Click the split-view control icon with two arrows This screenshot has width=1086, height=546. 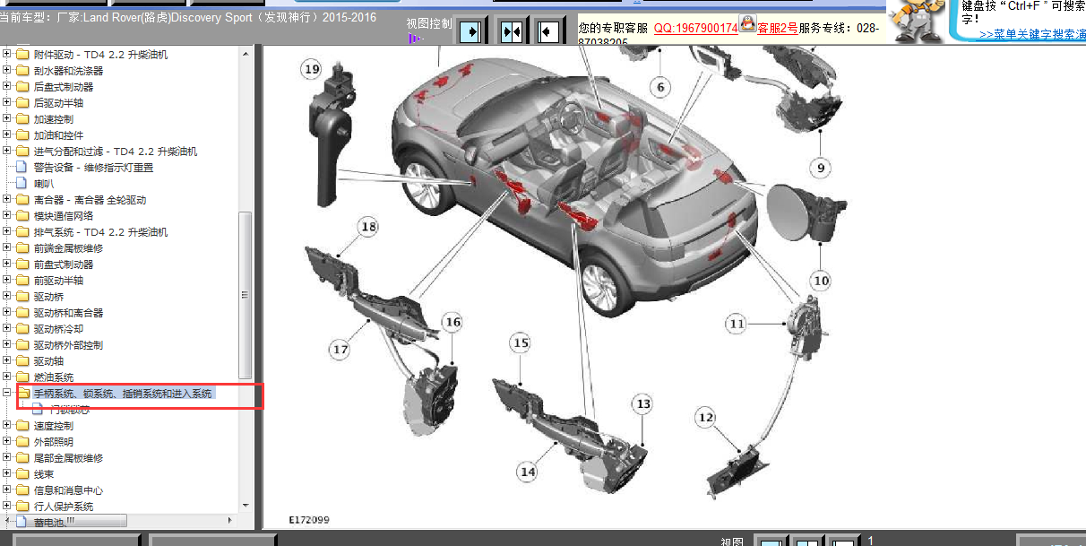[x=511, y=31]
